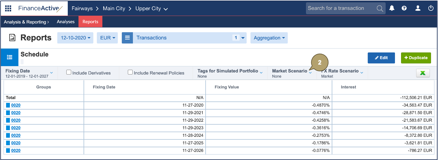Expand the EUR currency dropdown
The image size is (438, 160).
108,38
